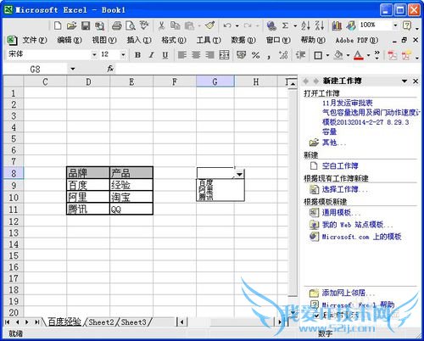
Task: Align cell text to the right
Action: (x=209, y=55)
